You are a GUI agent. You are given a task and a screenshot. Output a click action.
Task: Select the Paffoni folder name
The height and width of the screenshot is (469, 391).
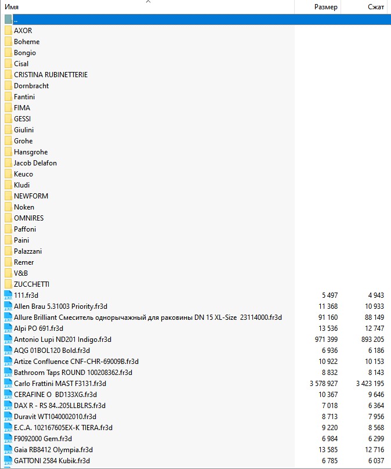point(25,229)
